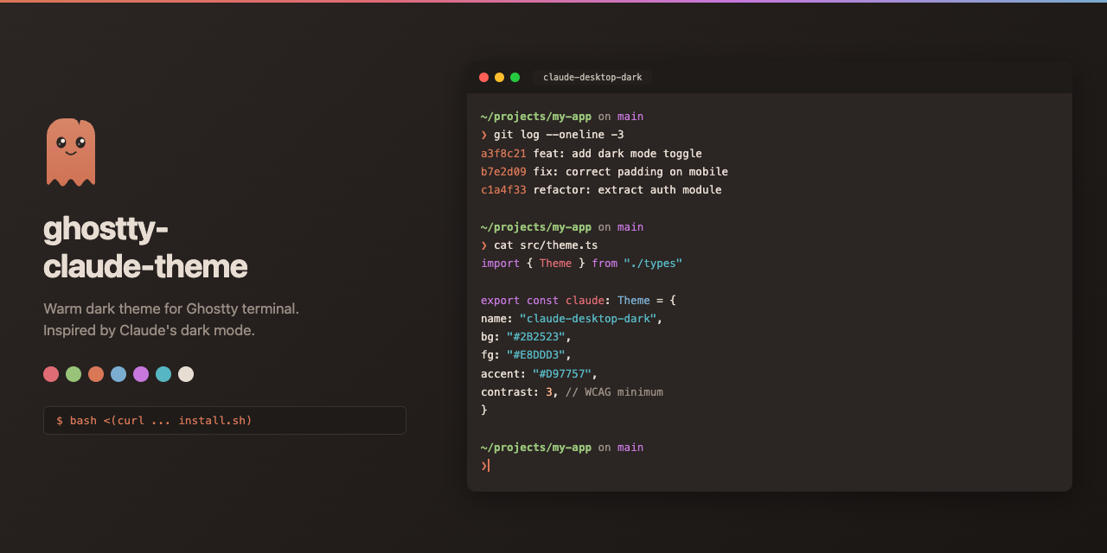Click the orange ghost mascot logo
1107x553 pixels.
(71, 152)
